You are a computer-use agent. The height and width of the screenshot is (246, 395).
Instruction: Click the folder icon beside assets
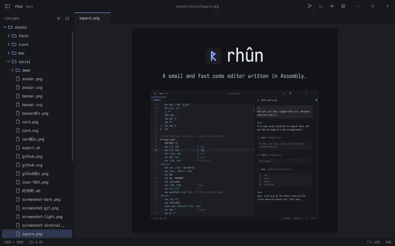coord(10,27)
